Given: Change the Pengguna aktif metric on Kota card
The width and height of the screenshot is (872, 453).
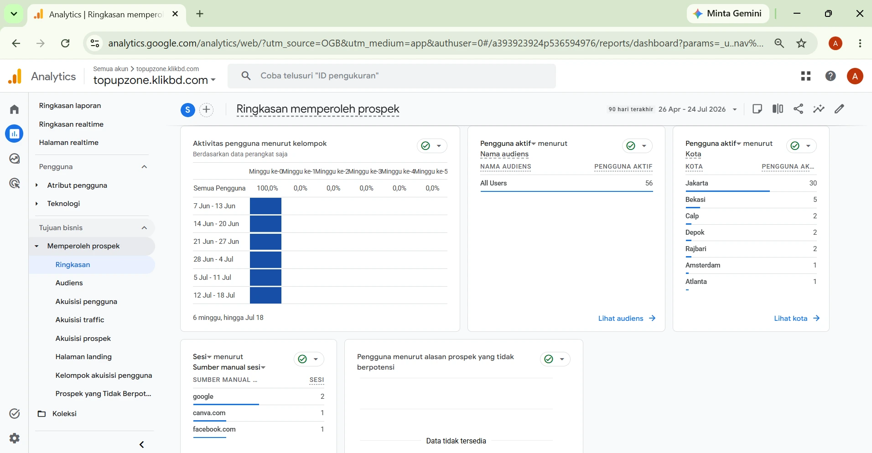Looking at the screenshot, I should (x=713, y=144).
